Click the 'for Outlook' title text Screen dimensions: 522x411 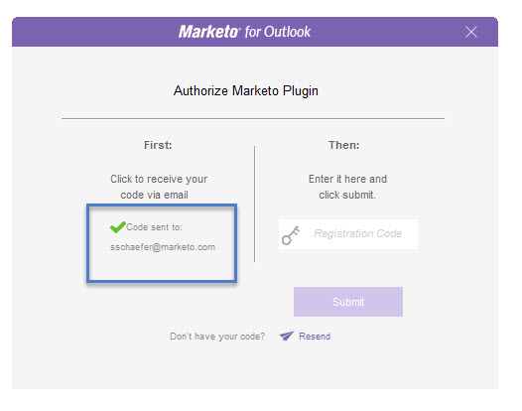pyautogui.click(x=278, y=32)
